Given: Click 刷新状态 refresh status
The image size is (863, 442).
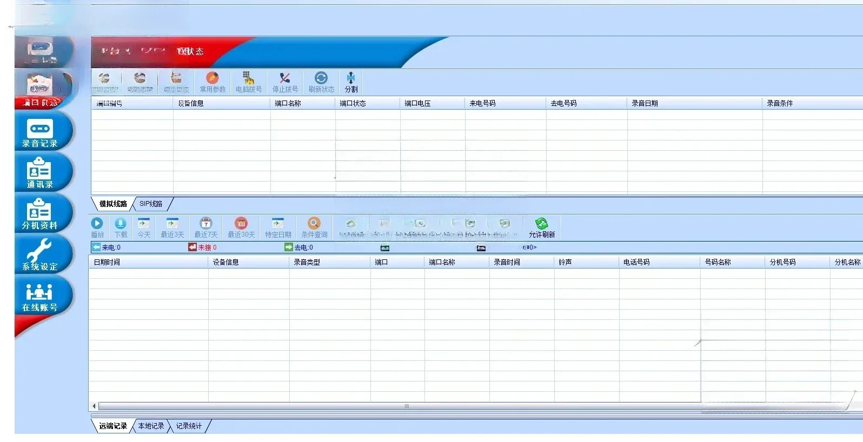Looking at the screenshot, I should [321, 82].
